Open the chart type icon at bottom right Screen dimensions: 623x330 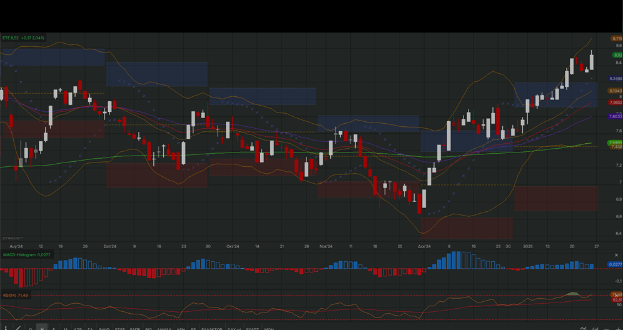pyautogui.click(x=595, y=328)
